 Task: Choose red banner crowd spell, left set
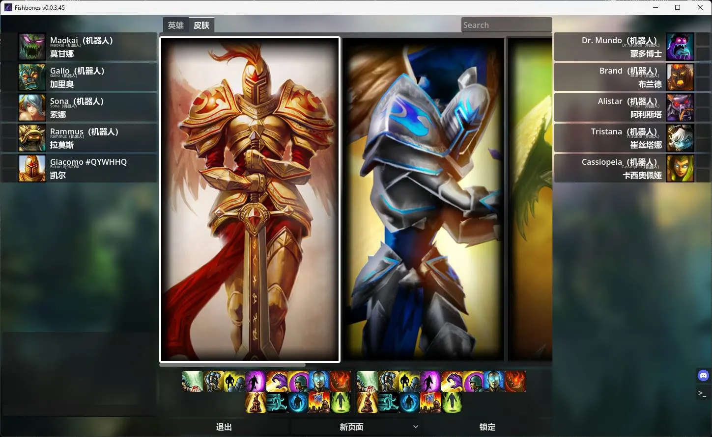tap(319, 402)
